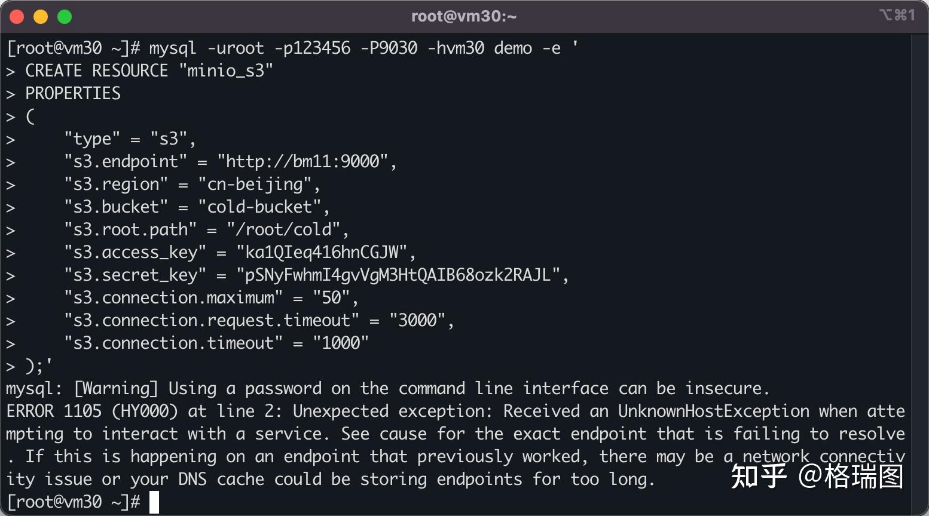Click the "minio_s3" resource name text
The image size is (929, 516).
[x=226, y=70]
